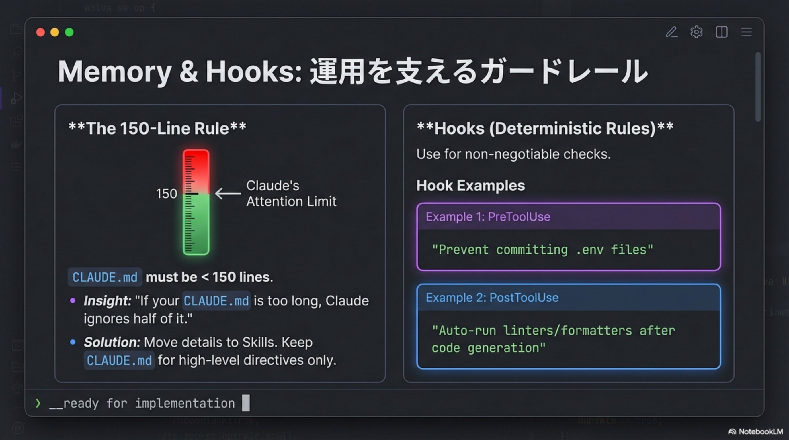The width and height of the screenshot is (789, 440).
Task: Click the vertical scrollbar thumb at right
Action: pyautogui.click(x=758, y=87)
